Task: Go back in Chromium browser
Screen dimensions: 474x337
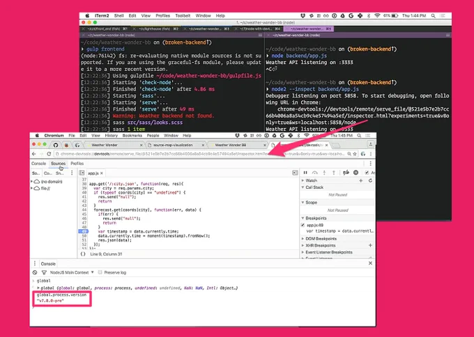Action: [34, 154]
